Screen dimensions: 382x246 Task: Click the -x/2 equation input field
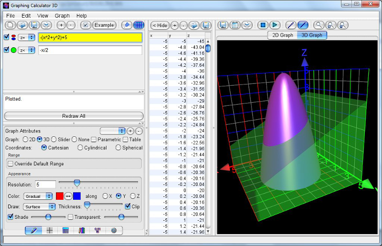90,50
